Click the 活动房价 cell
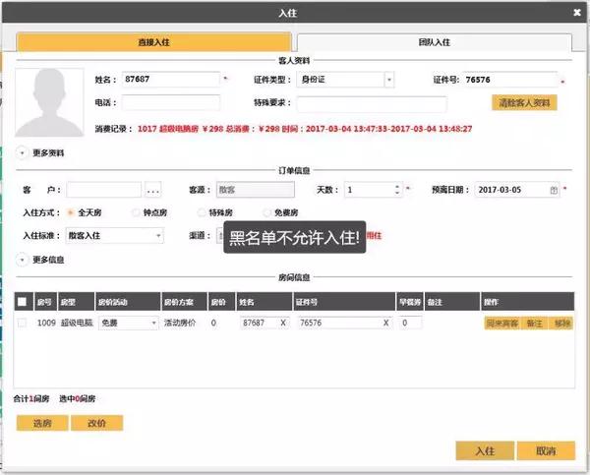Screen dimensions: 590x475 pyautogui.click(x=180, y=323)
